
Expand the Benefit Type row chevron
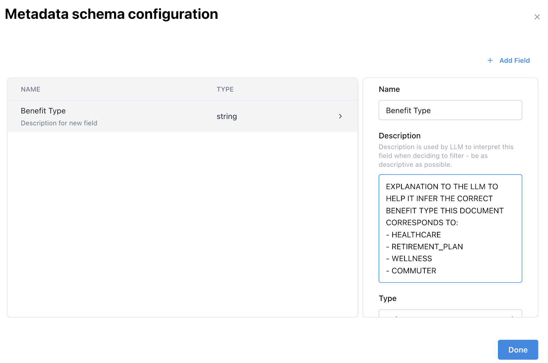[x=340, y=116]
